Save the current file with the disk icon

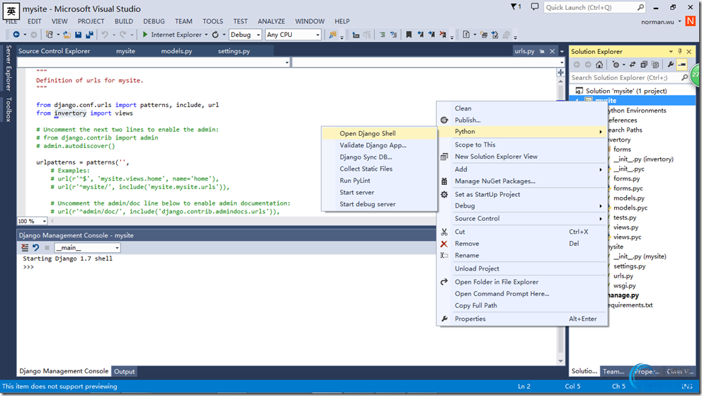tap(79, 35)
